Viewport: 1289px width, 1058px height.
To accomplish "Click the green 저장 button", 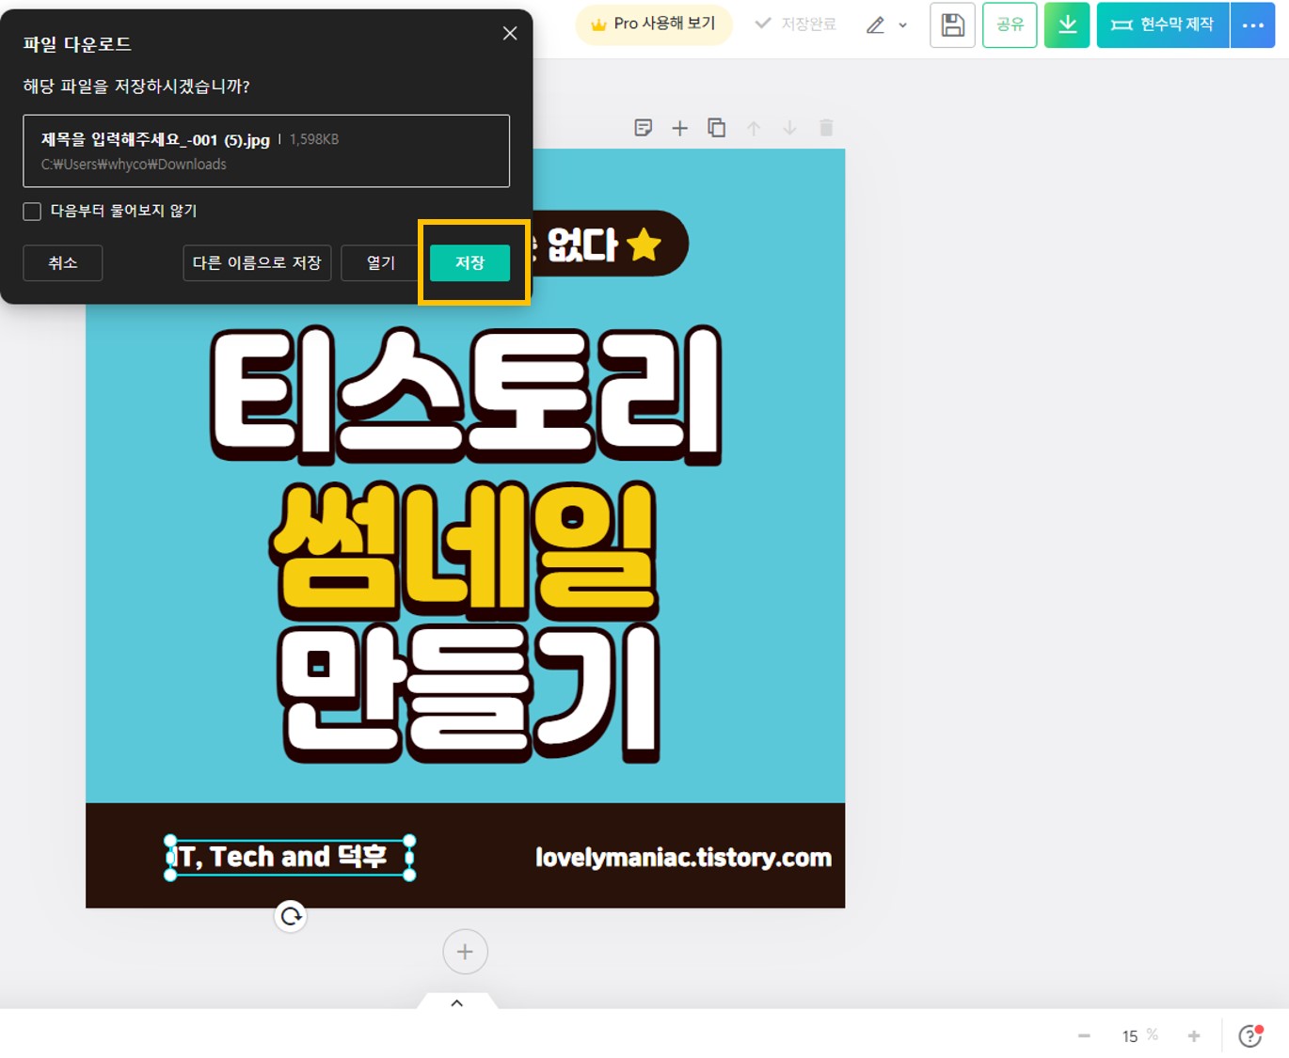I will (x=469, y=262).
